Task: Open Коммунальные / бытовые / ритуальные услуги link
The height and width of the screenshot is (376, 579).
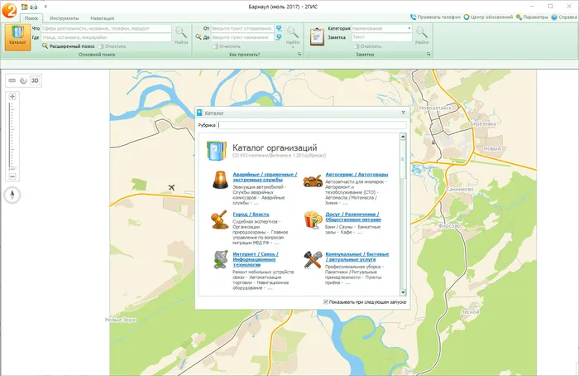Action: (x=357, y=257)
